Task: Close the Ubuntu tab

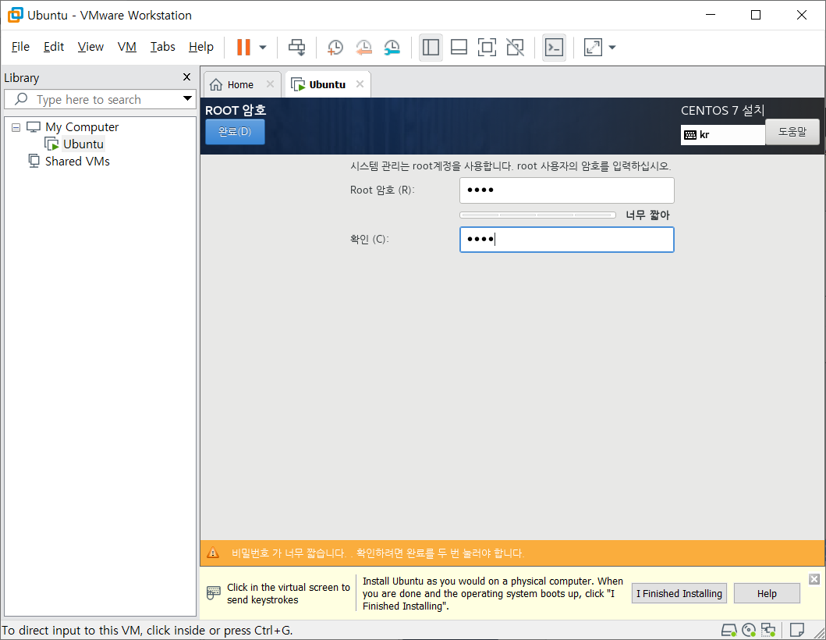Action: pos(360,84)
